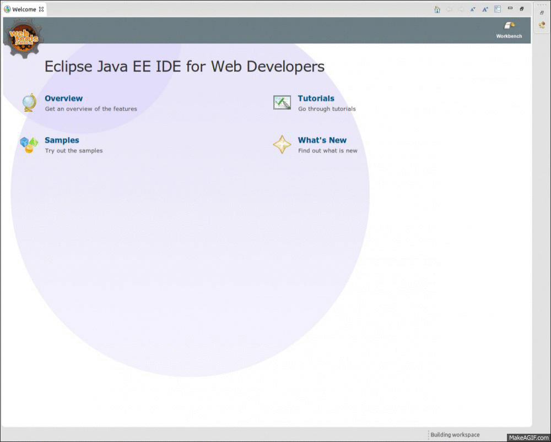The height and width of the screenshot is (442, 551).
Task: Click the Home icon in the Welcome toolbar
Action: click(437, 9)
